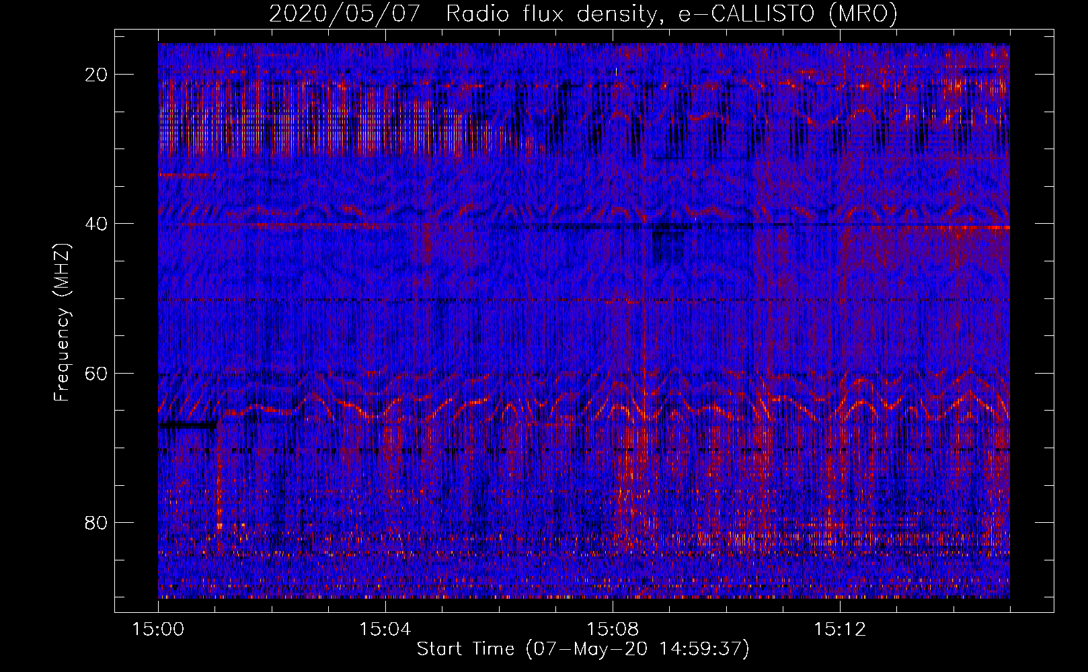The width and height of the screenshot is (1088, 672).
Task: Click the '15:08' time tick label
Action: (613, 630)
